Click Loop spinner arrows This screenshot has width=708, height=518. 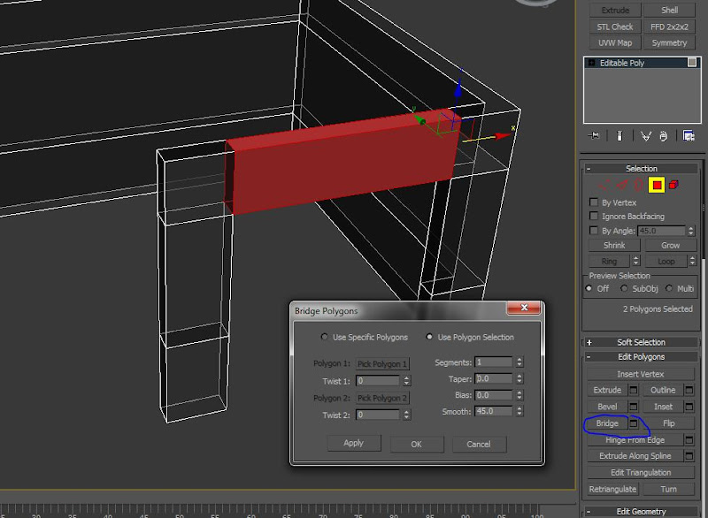(x=692, y=261)
